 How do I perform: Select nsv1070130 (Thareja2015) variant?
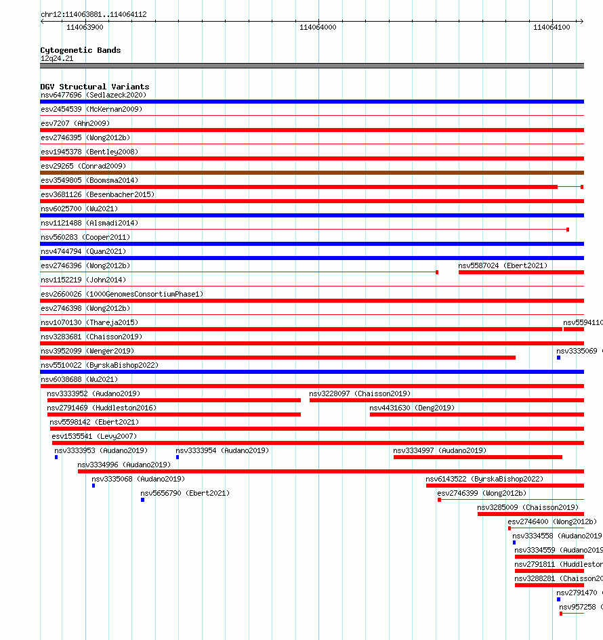[89, 323]
